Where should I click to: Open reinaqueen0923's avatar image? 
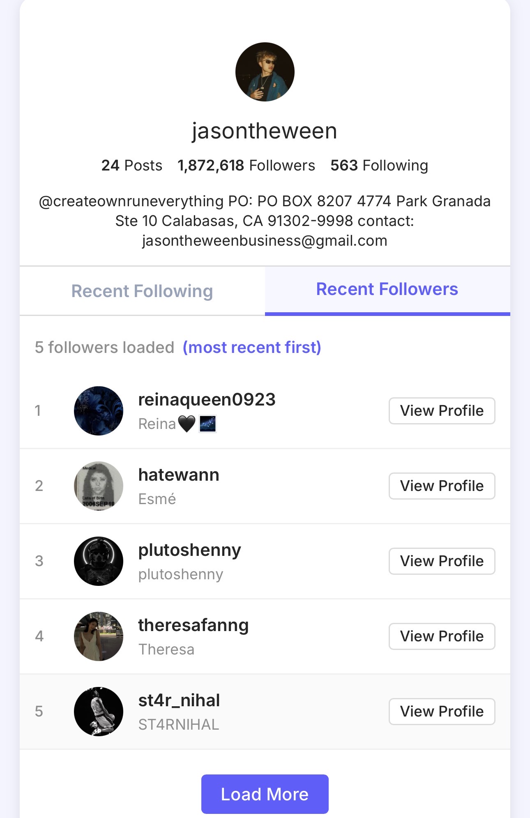99,410
